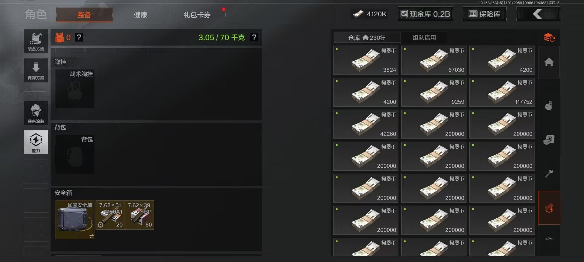Select the 7.62×39 BP ammo item
Viewport: 584px width, 262px height.
point(139,215)
